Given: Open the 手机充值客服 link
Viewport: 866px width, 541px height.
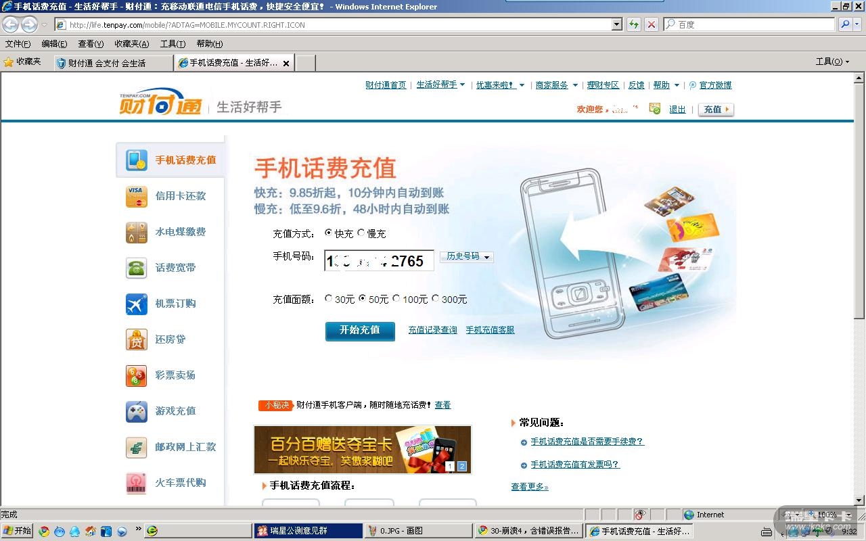Looking at the screenshot, I should pyautogui.click(x=491, y=330).
